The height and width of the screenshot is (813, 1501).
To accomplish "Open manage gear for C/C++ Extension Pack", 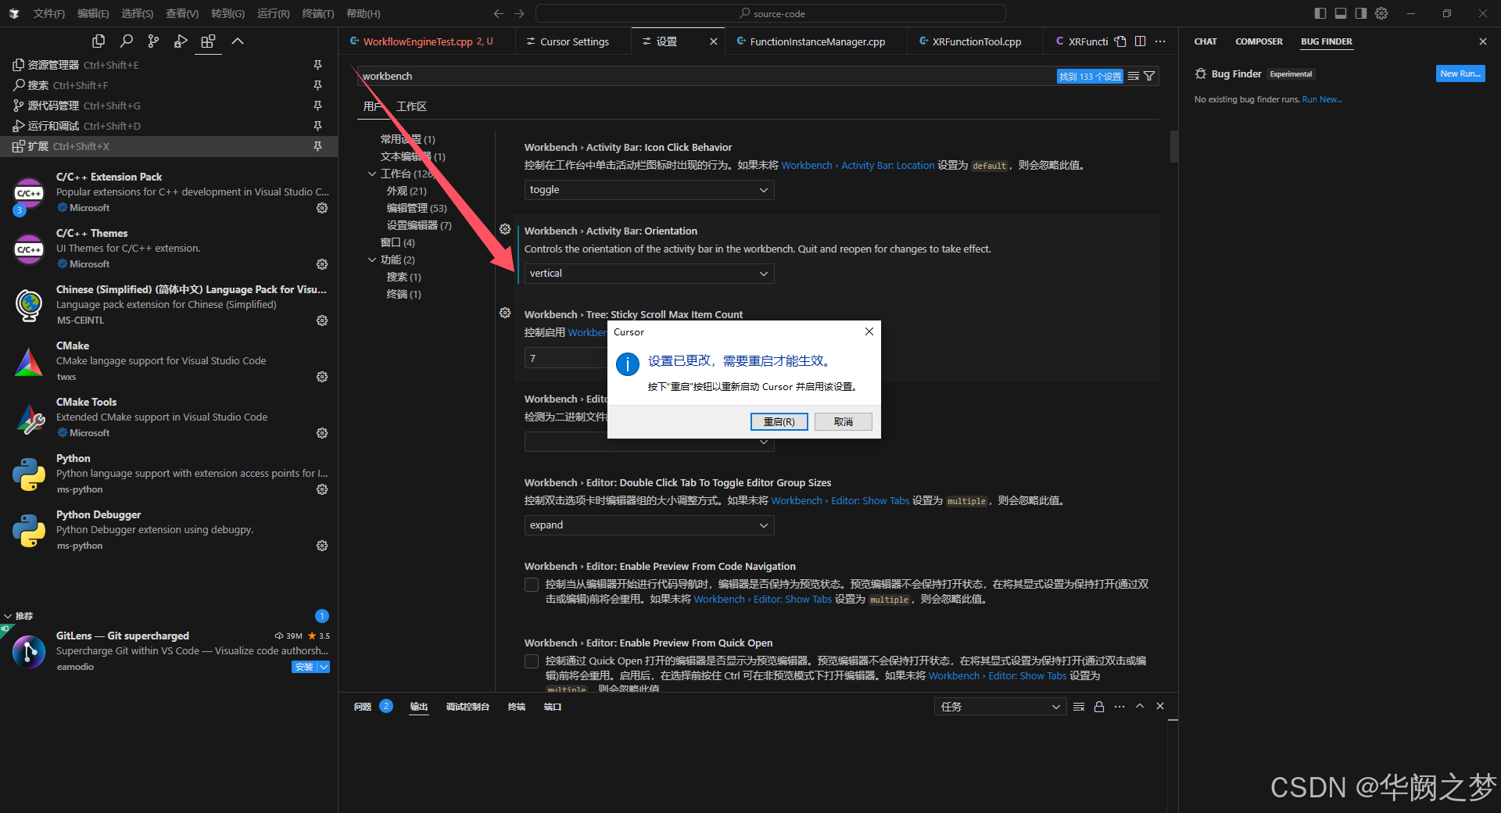I will 321,208.
